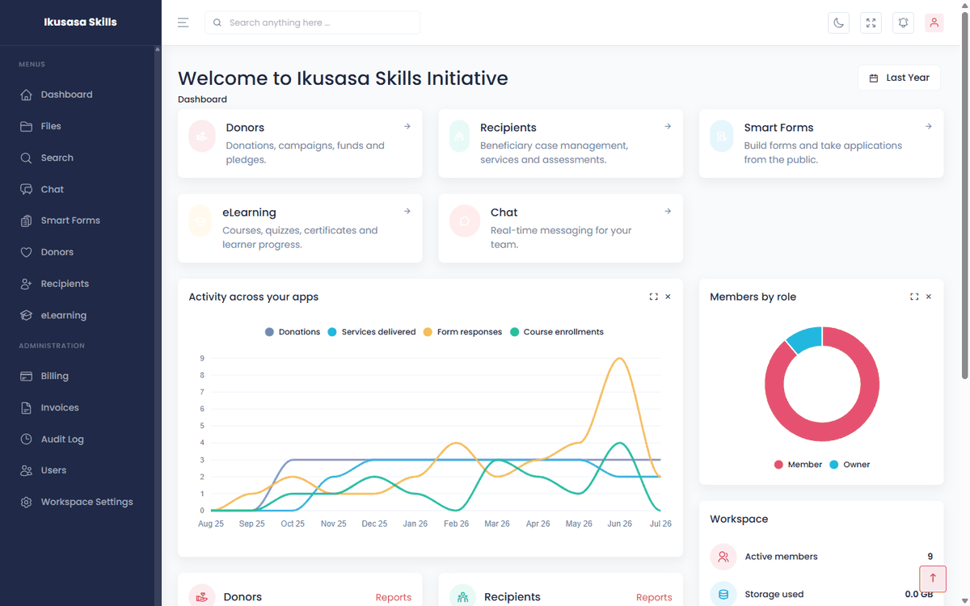
Task: Click the Active members icon
Action: point(723,557)
